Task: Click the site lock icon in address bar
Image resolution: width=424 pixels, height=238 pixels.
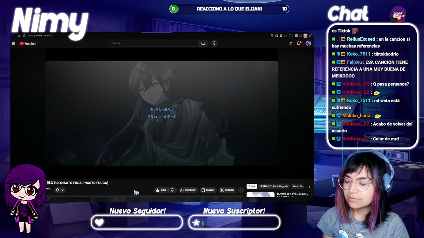Action: tap(24, 36)
